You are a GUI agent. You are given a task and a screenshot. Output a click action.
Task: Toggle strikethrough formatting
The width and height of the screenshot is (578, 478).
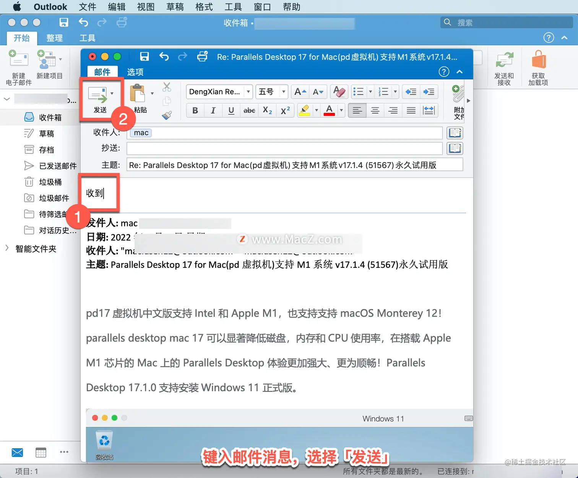coord(249,110)
